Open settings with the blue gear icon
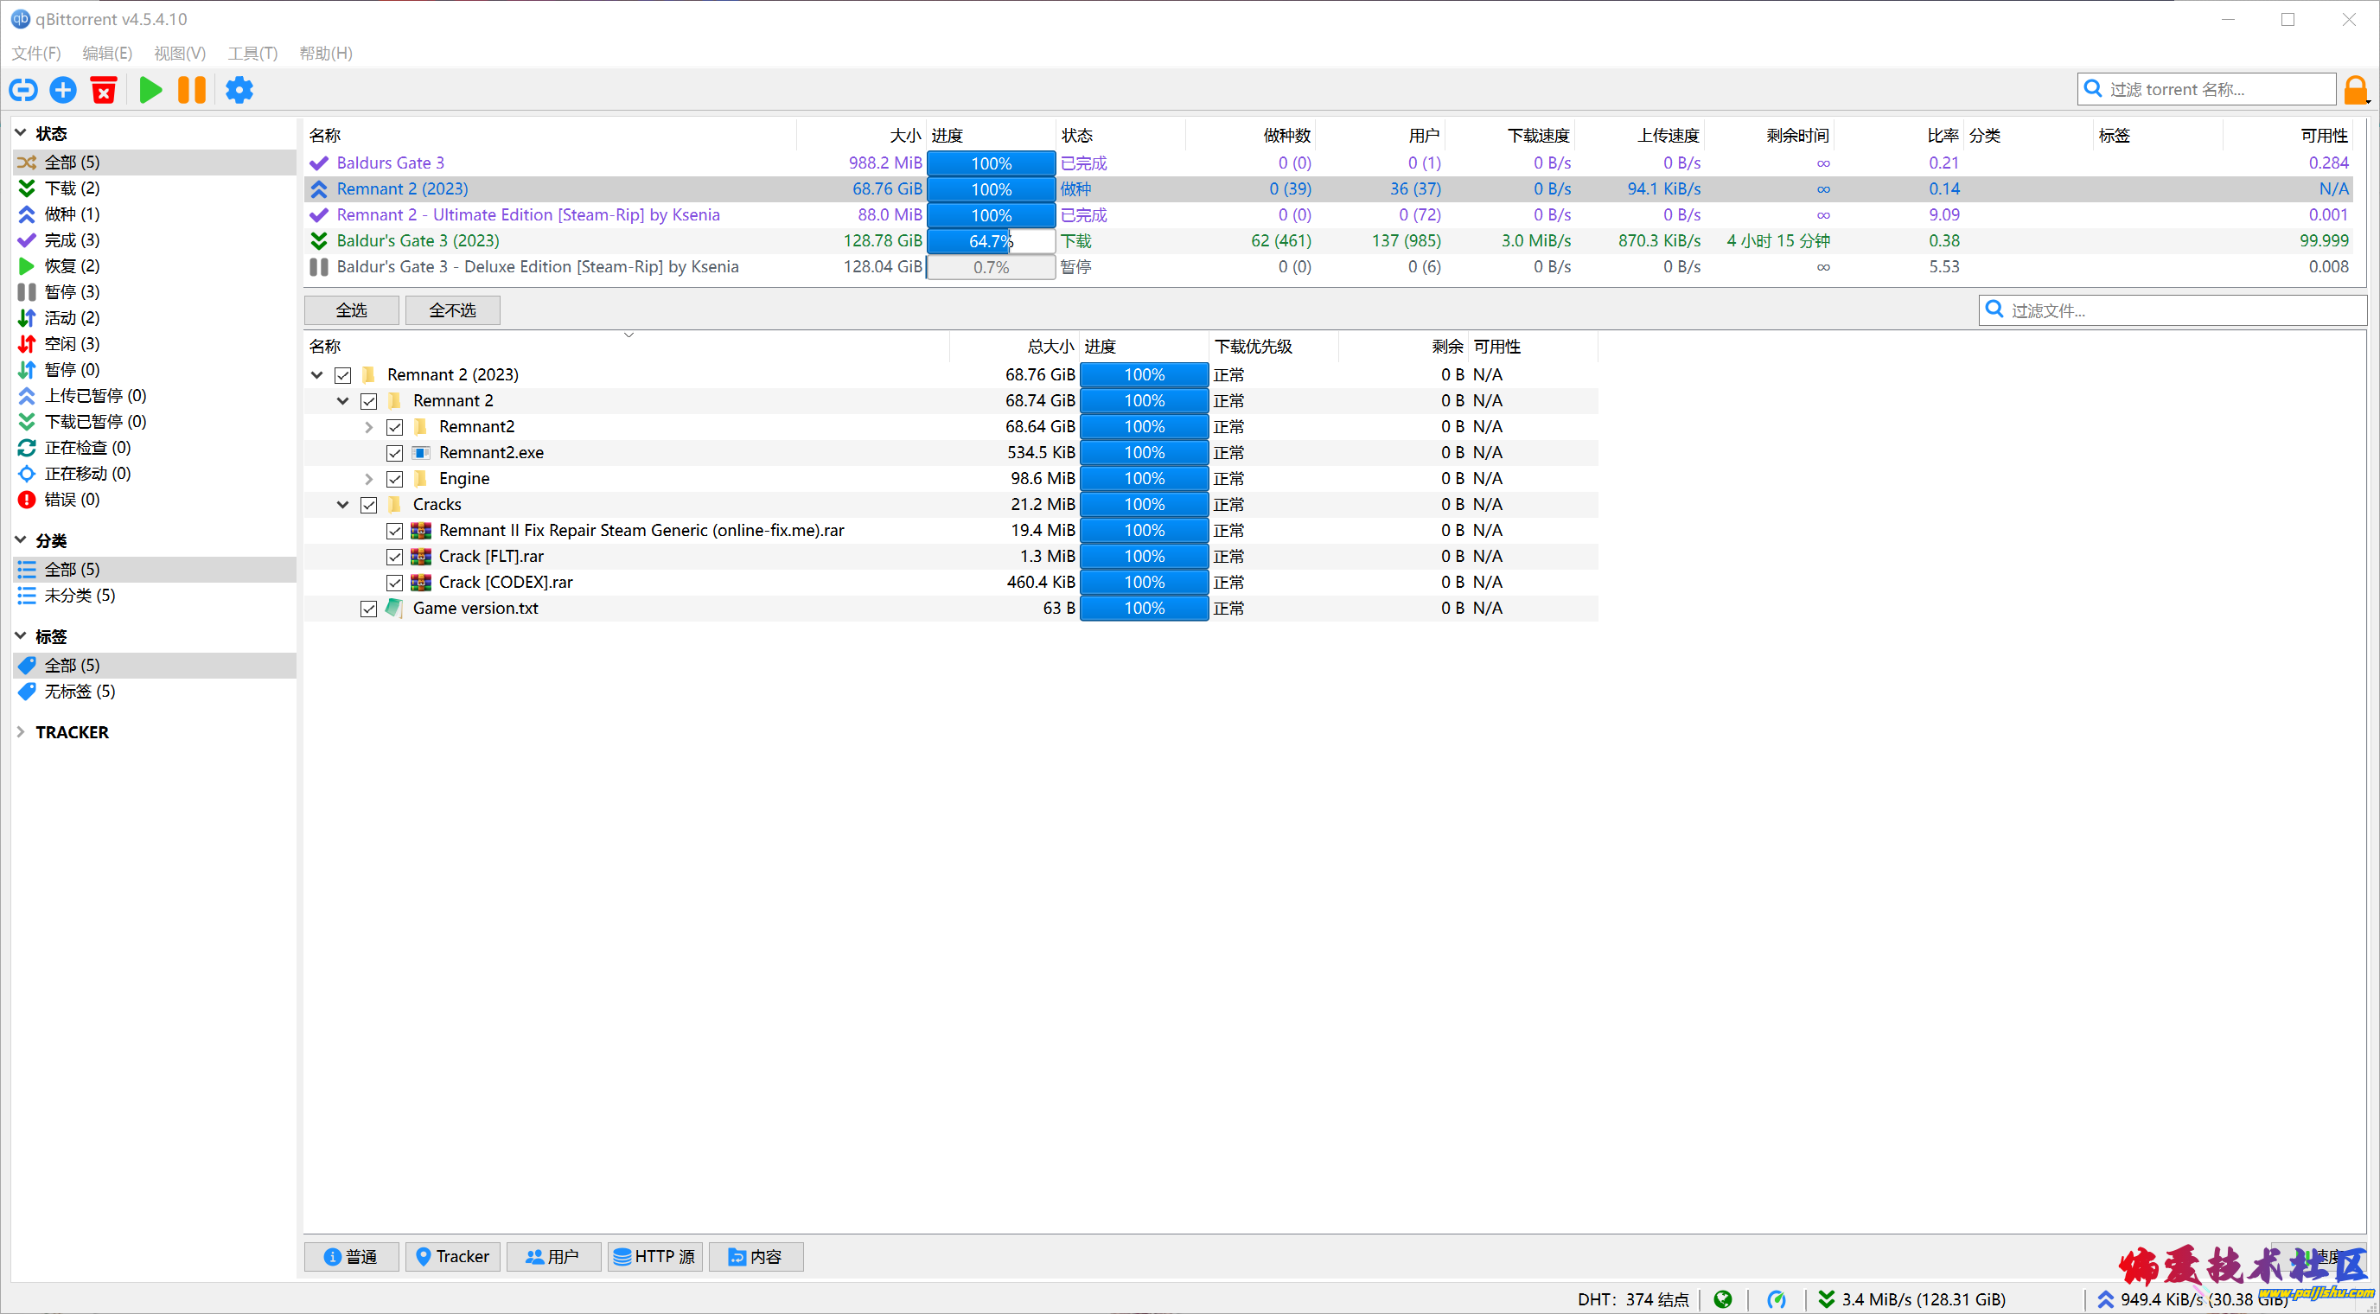Viewport: 2380px width, 1314px height. [x=239, y=90]
